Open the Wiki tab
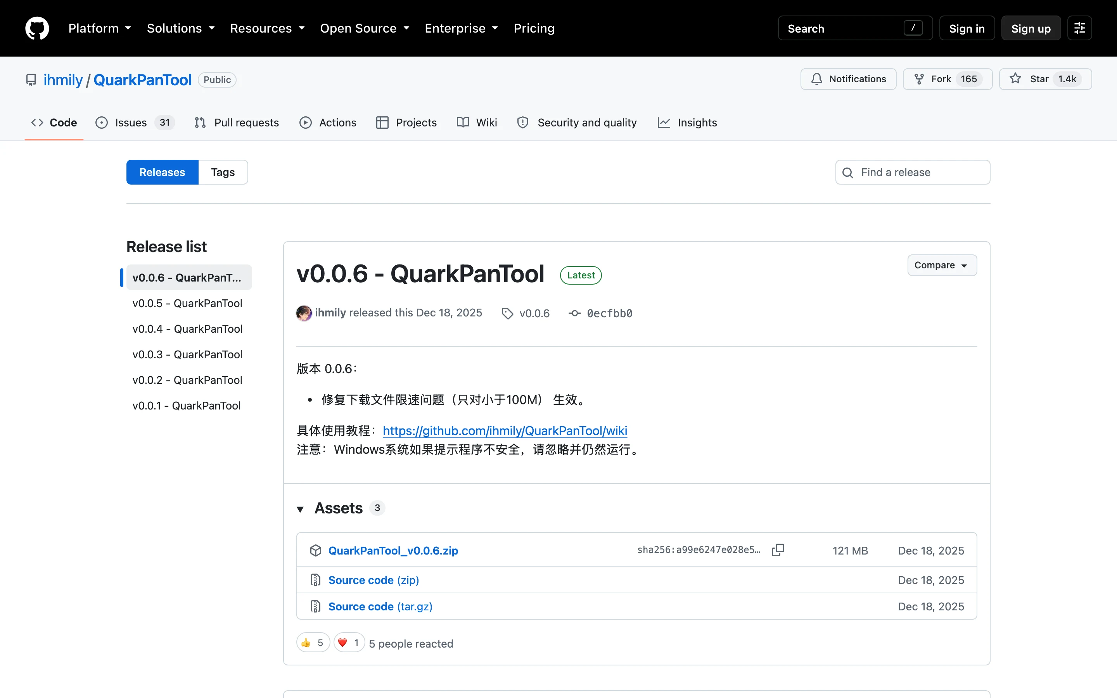The width and height of the screenshot is (1117, 698). click(477, 122)
